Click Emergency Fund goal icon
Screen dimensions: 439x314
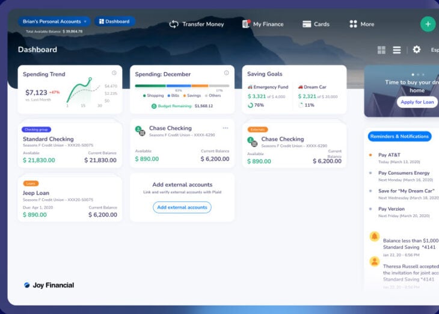[250, 87]
